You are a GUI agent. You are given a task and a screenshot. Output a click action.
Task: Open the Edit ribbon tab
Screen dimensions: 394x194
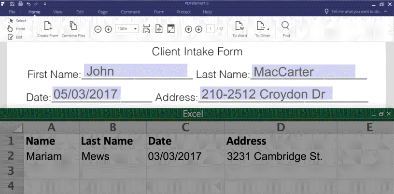click(80, 12)
